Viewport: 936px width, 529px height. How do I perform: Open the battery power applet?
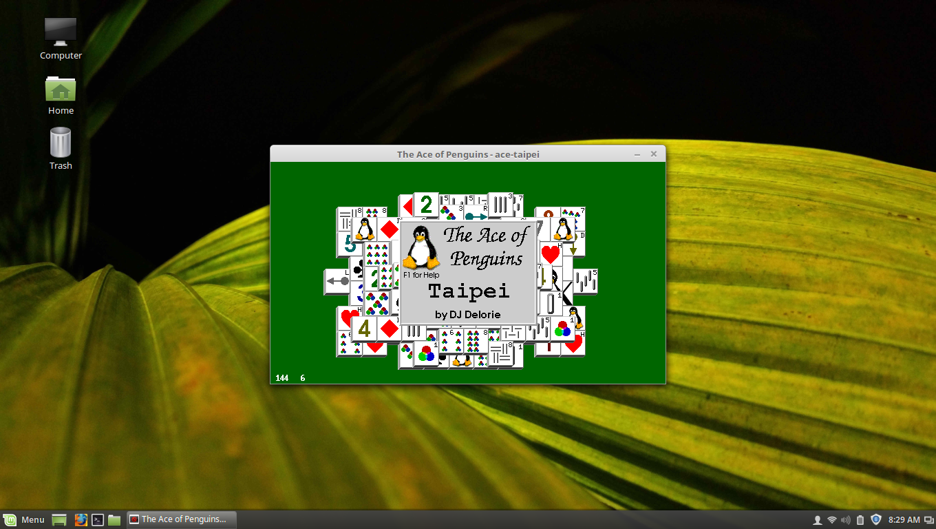coord(860,519)
